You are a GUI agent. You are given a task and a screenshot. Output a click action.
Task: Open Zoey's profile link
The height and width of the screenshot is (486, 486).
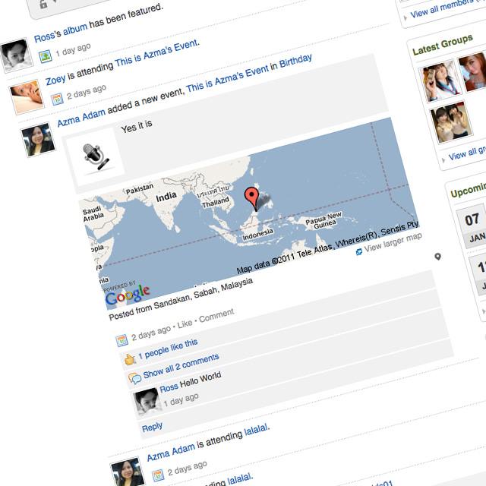point(55,79)
